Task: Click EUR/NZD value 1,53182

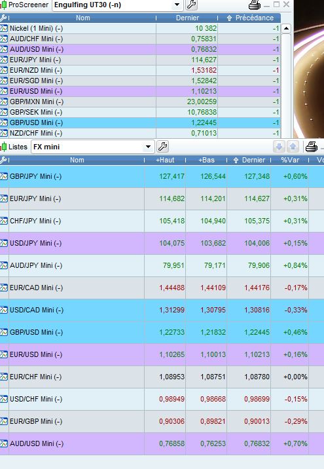Action: click(x=204, y=70)
